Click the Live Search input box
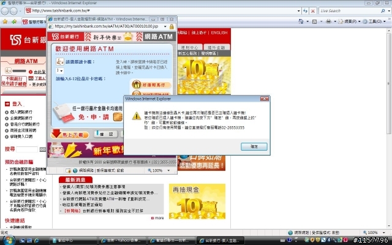 (350, 11)
